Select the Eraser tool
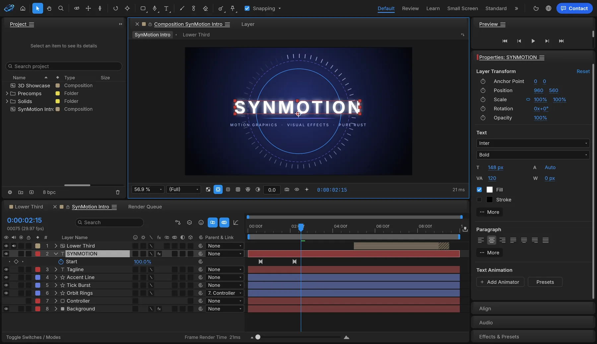The height and width of the screenshot is (344, 597). (205, 8)
